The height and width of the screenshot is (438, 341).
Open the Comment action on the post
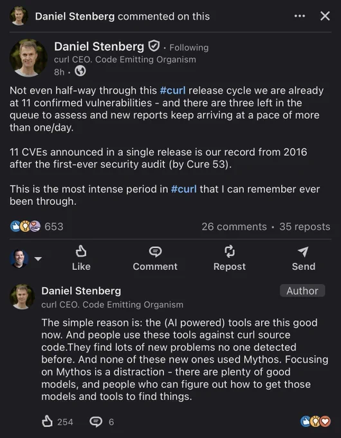click(x=155, y=258)
